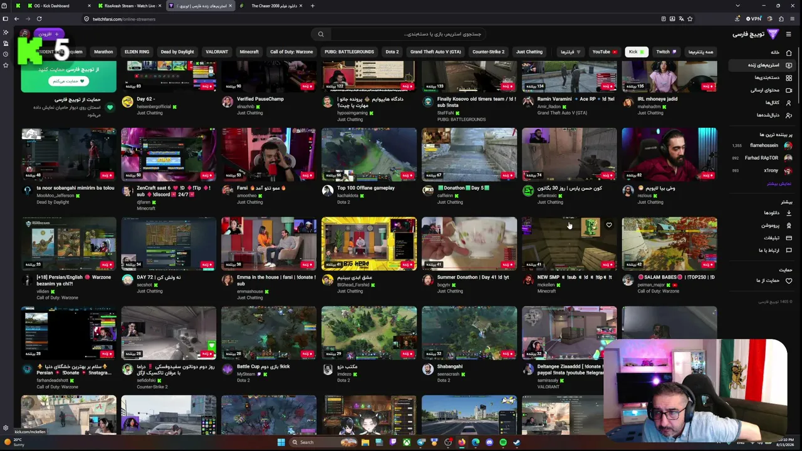Open the mckellen channel avatar

click(x=528, y=280)
